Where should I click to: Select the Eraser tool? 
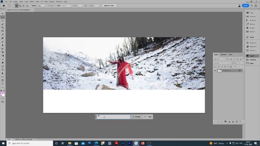[2, 52]
